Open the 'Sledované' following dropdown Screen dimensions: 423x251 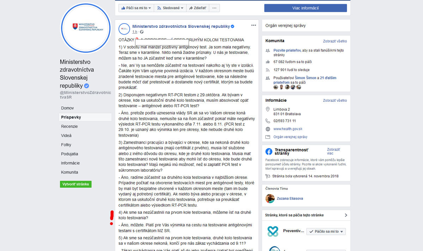170,8
